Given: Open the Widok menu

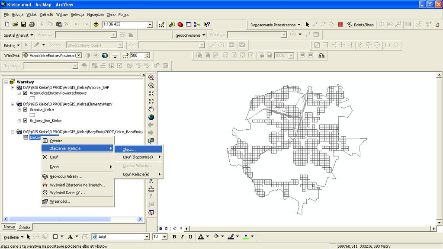Looking at the screenshot, I should point(31,14).
